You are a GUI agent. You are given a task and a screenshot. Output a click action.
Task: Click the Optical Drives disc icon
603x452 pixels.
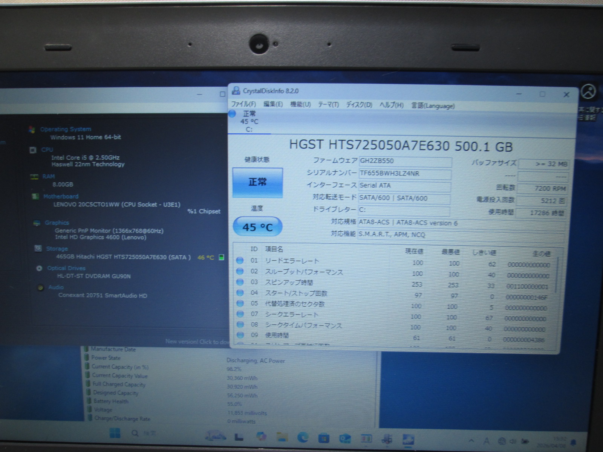pos(39,268)
